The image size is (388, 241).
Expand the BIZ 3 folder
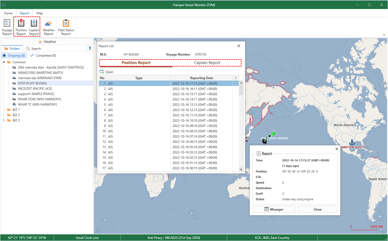point(4,120)
